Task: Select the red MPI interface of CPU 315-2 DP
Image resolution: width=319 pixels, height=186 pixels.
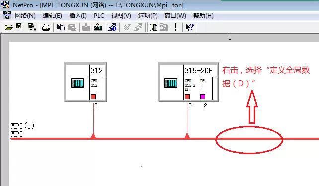Action: coord(187,97)
